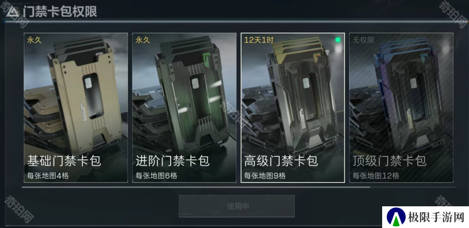Select the 高级门禁卡包 card title
The height and width of the screenshot is (228, 469).
click(281, 161)
